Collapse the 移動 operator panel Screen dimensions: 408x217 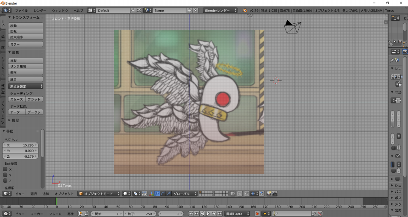click(x=4, y=131)
